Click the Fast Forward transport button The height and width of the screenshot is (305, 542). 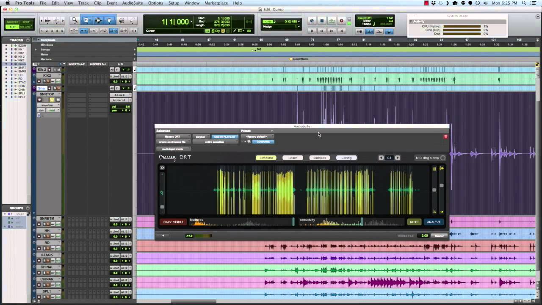point(332,31)
